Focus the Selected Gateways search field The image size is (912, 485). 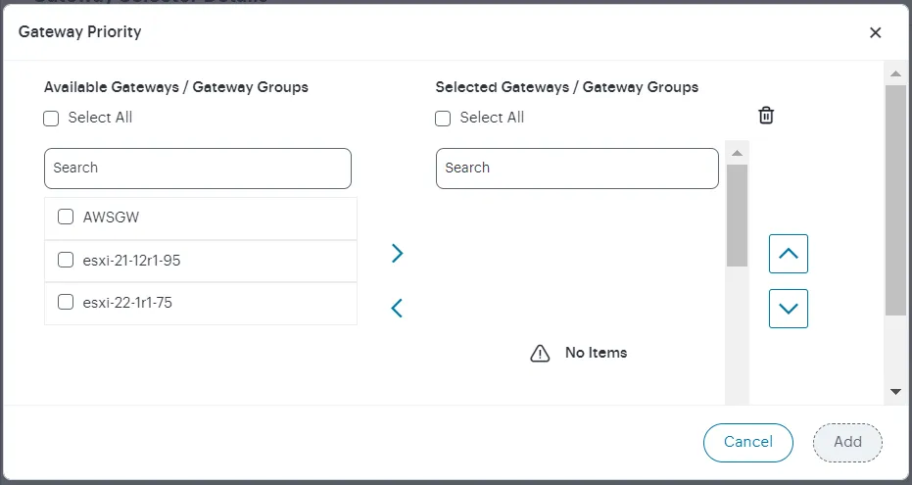577,169
